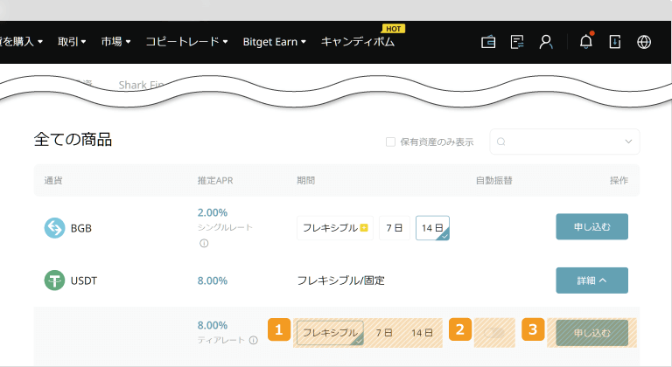Toggle the USDT auto-transfer switch
This screenshot has width=672, height=367.
point(494,333)
